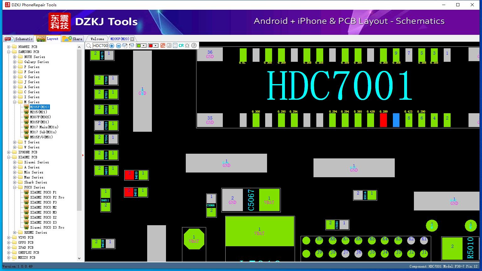Close the M205F(M20) tab
482x271 pixels.
(x=132, y=39)
